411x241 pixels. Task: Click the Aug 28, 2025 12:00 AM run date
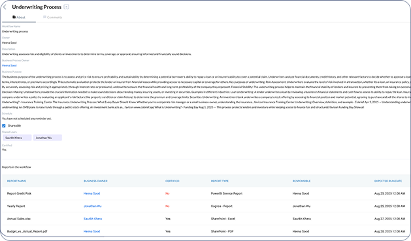[x=389, y=231]
